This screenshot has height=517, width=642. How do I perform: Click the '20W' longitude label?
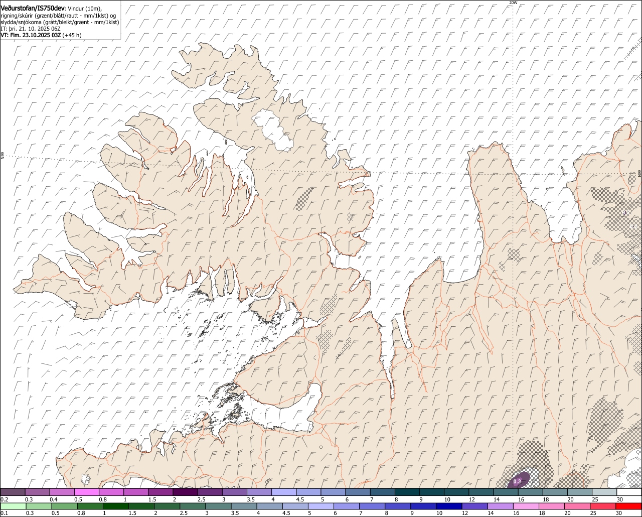point(513,3)
